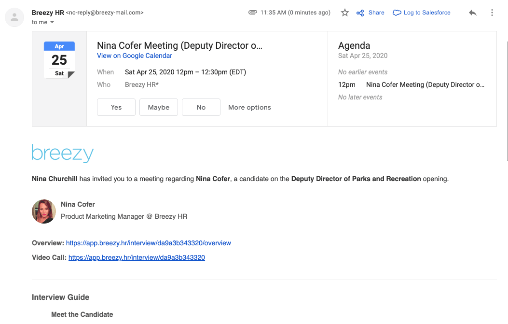Click the Meet the Candidate text
Screen dimensions: 508x324
(x=82, y=314)
